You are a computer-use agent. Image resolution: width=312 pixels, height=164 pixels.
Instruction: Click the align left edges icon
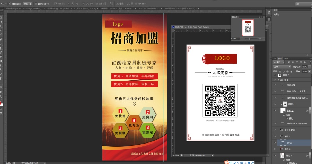point(69,4)
